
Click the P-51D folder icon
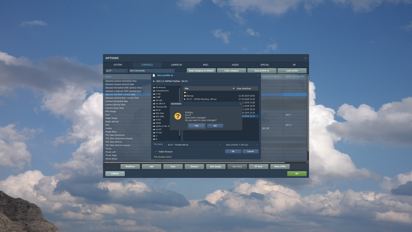point(154,120)
